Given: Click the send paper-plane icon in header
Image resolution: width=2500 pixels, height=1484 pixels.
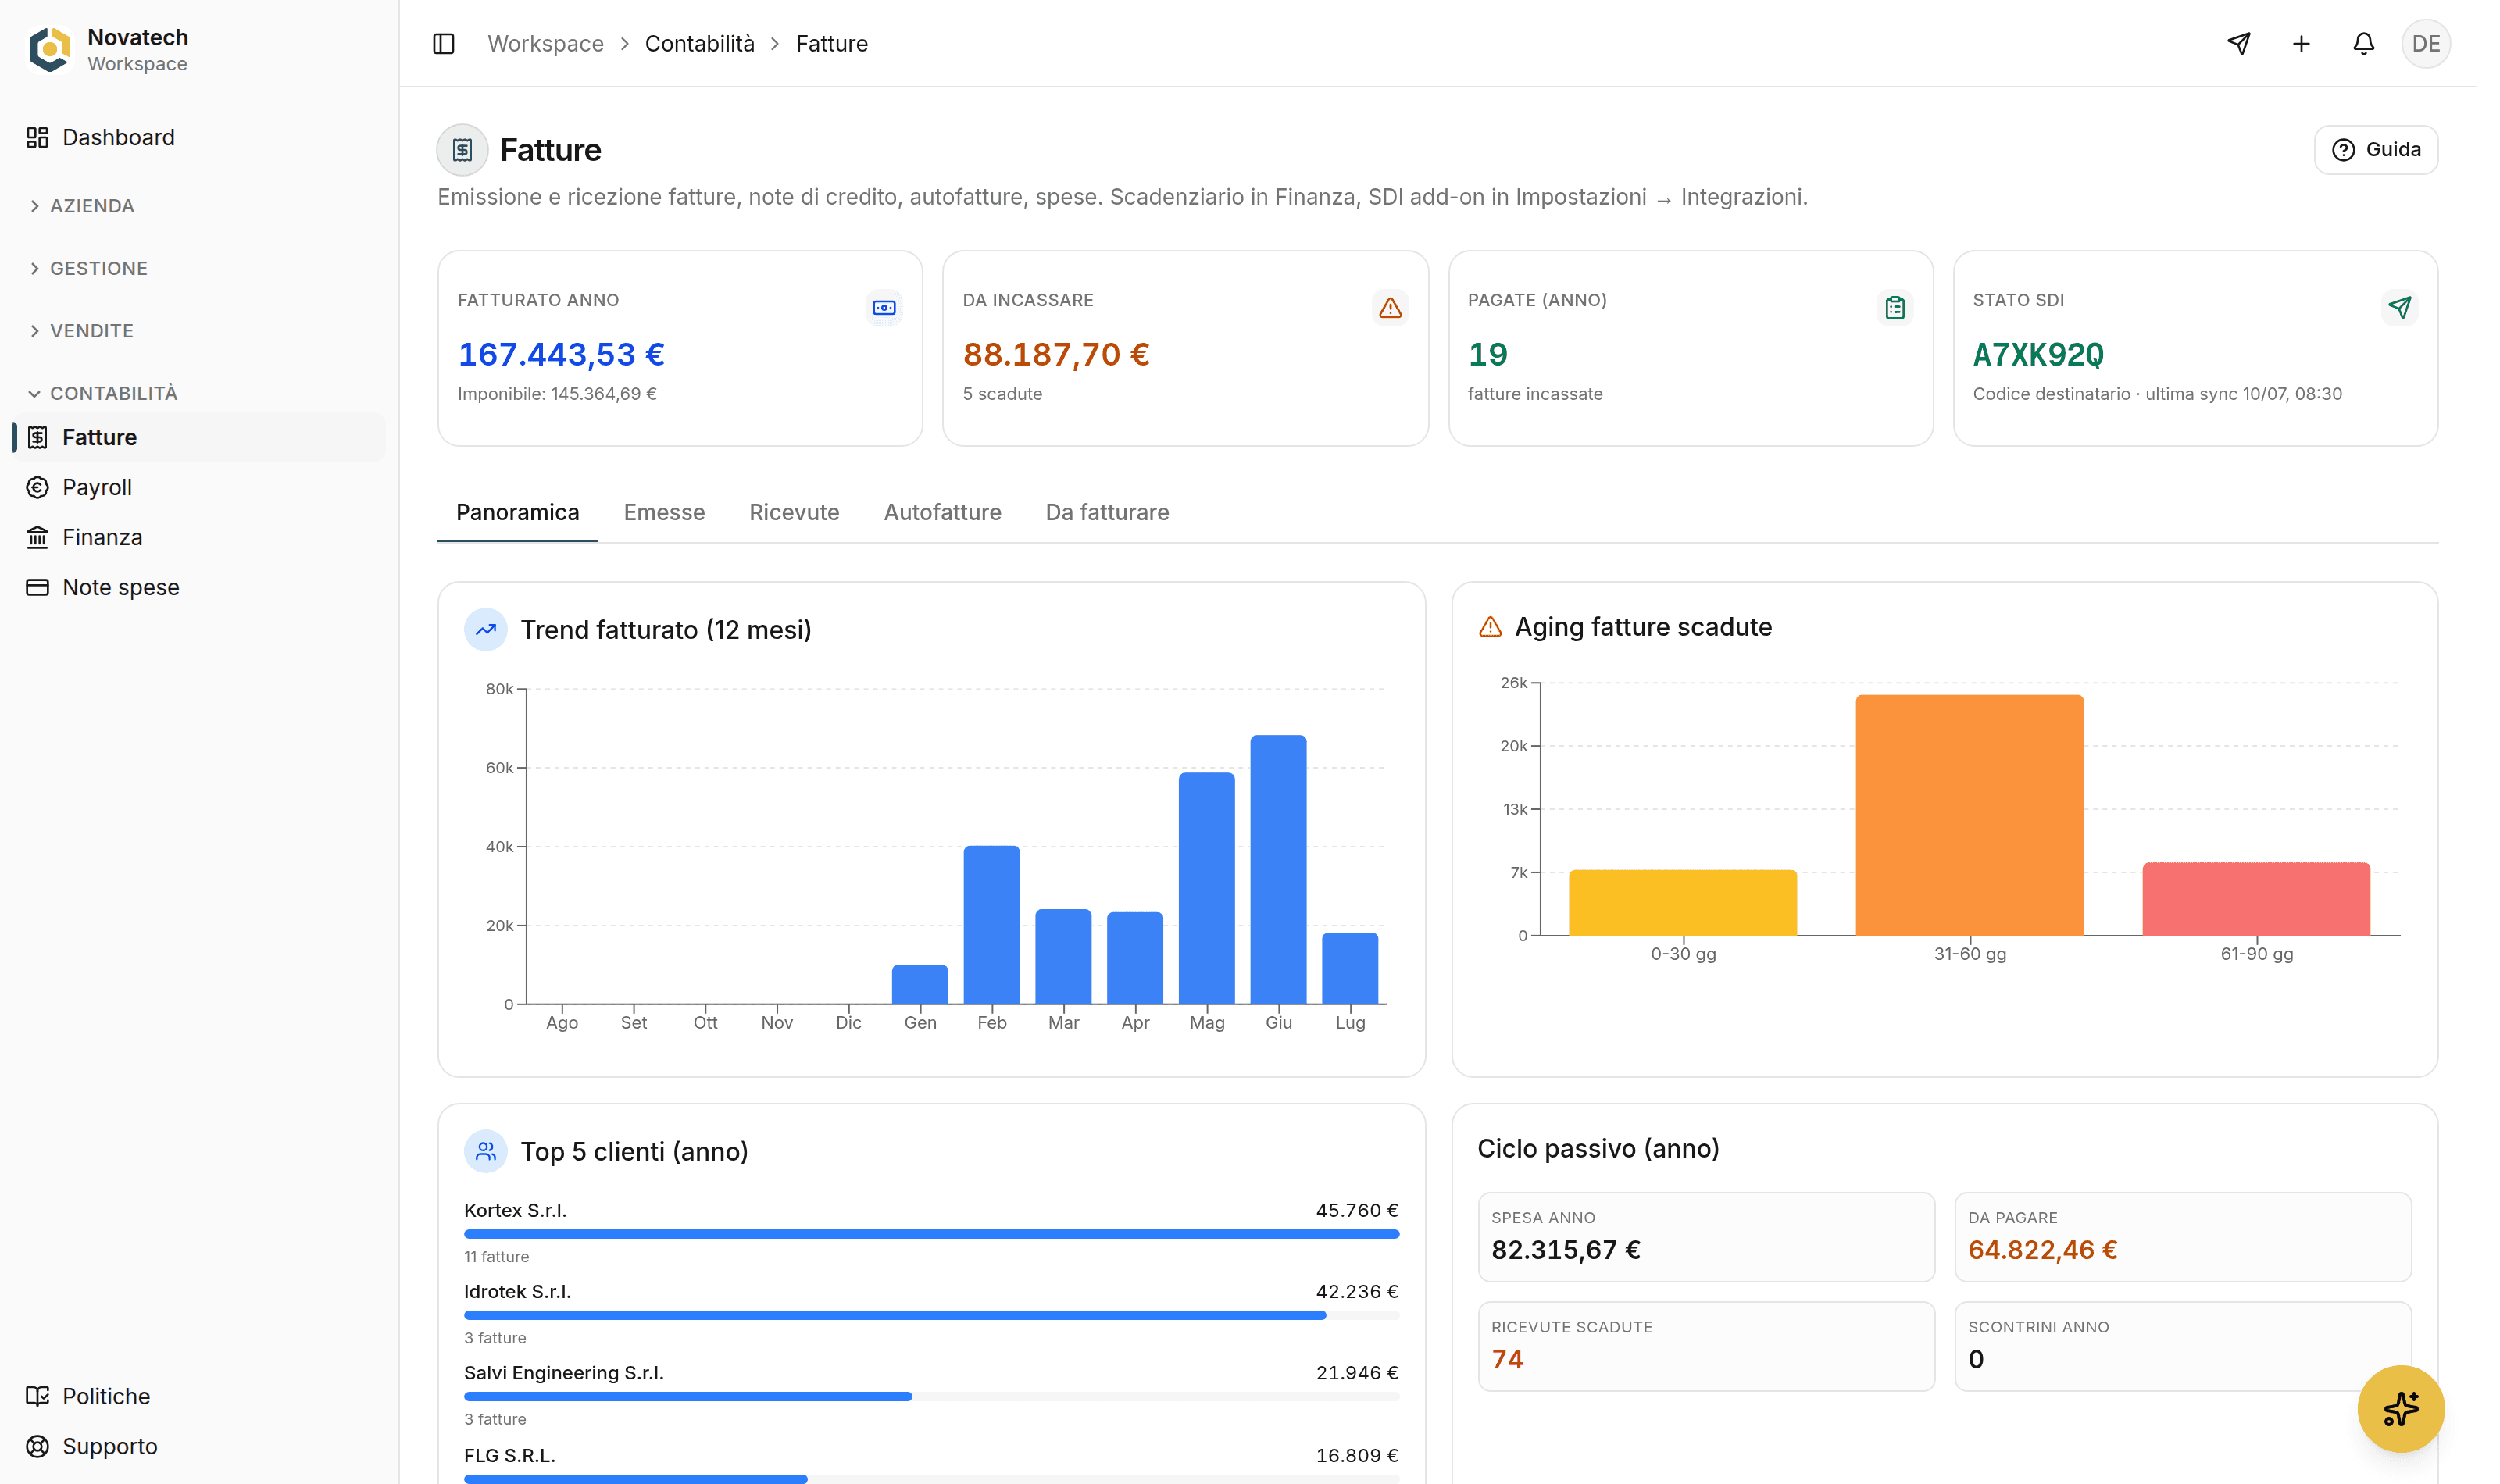Looking at the screenshot, I should coord(2239,44).
